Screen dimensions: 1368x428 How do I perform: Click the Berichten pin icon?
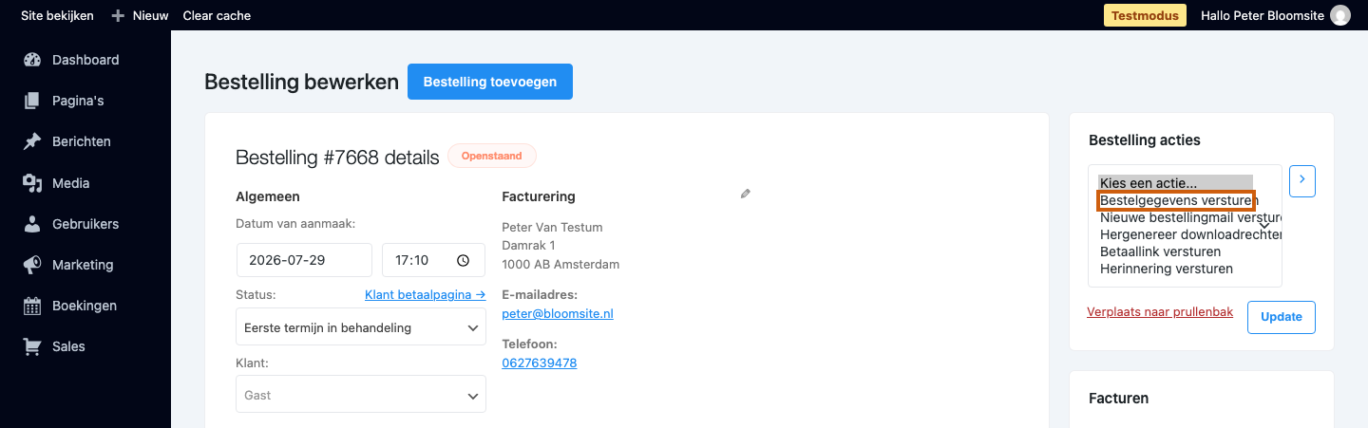pyautogui.click(x=32, y=141)
